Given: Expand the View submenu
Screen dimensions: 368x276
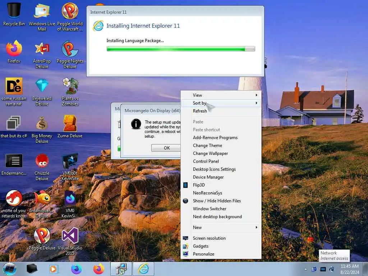Looking at the screenshot, I should (x=221, y=95).
